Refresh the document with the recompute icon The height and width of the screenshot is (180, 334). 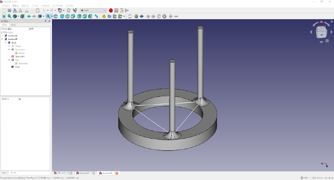68,10
